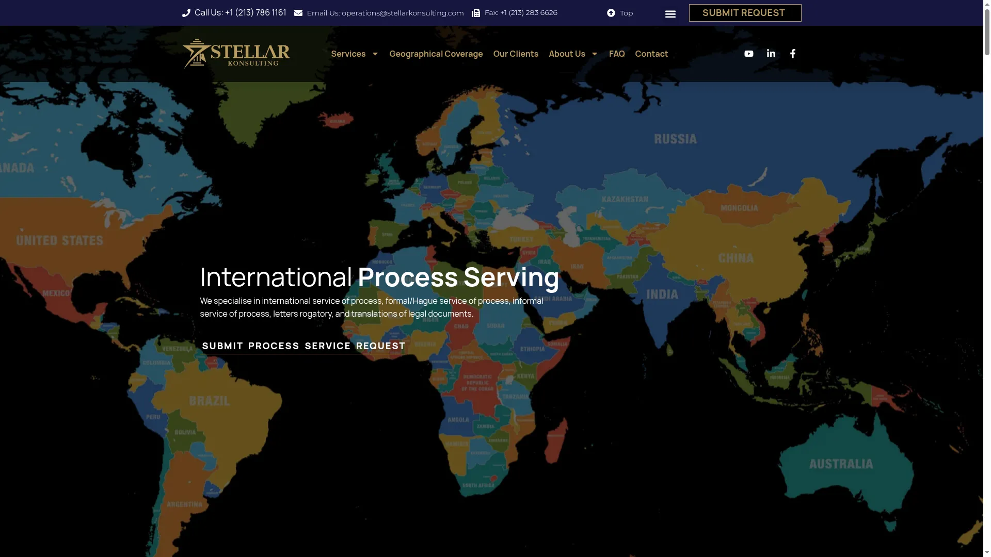Click the phone icon beside Call Us

click(x=186, y=13)
